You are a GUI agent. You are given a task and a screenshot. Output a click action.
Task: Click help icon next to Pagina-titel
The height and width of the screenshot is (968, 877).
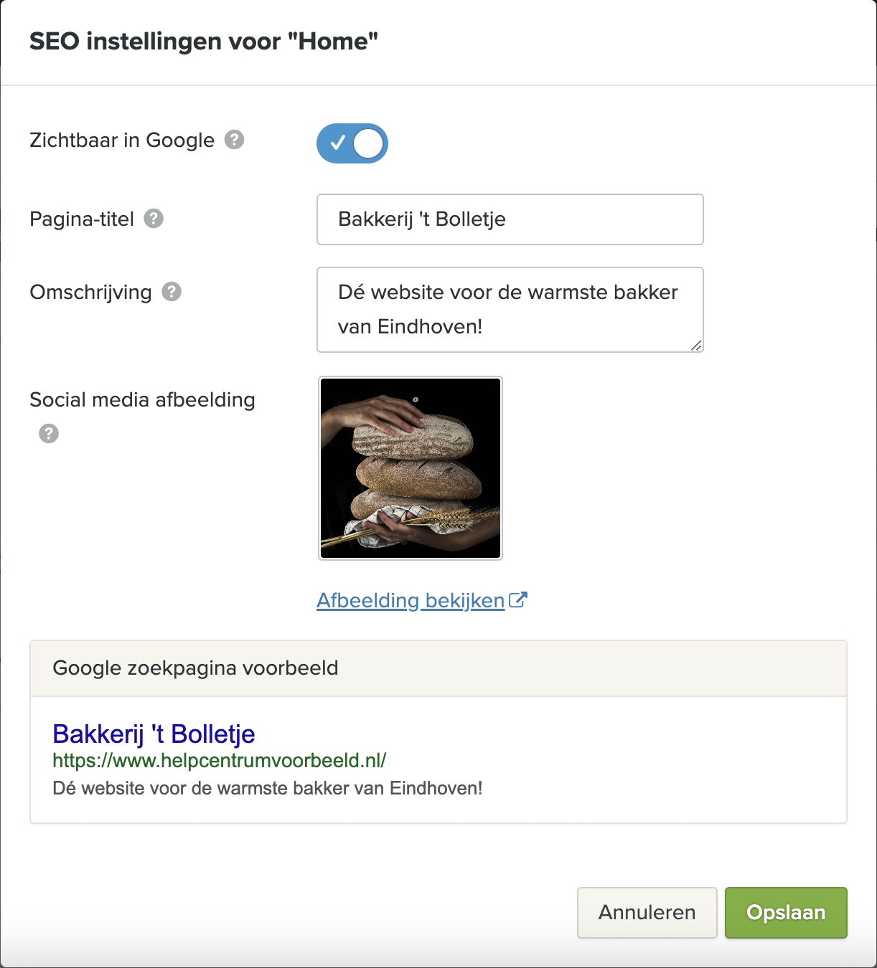coord(154,218)
